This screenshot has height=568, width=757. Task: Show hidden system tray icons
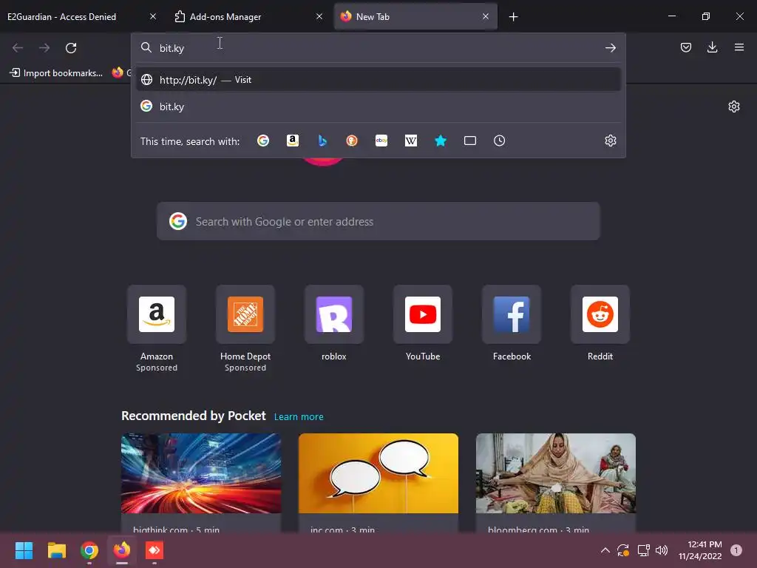click(605, 550)
